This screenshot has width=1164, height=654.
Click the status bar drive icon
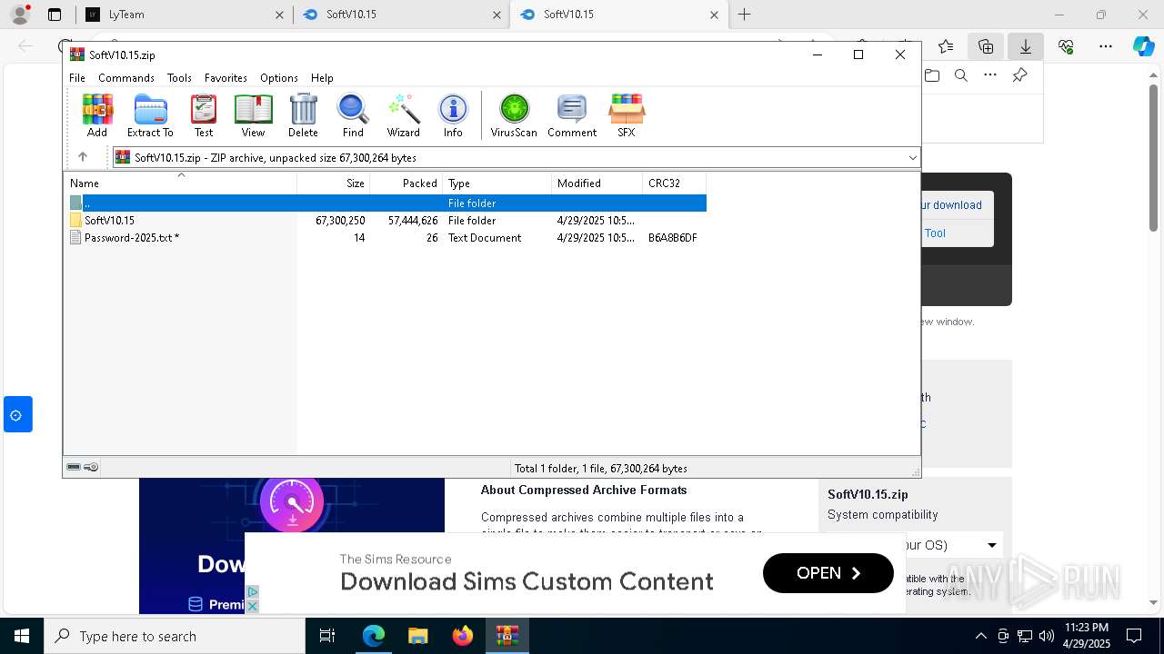[74, 468]
